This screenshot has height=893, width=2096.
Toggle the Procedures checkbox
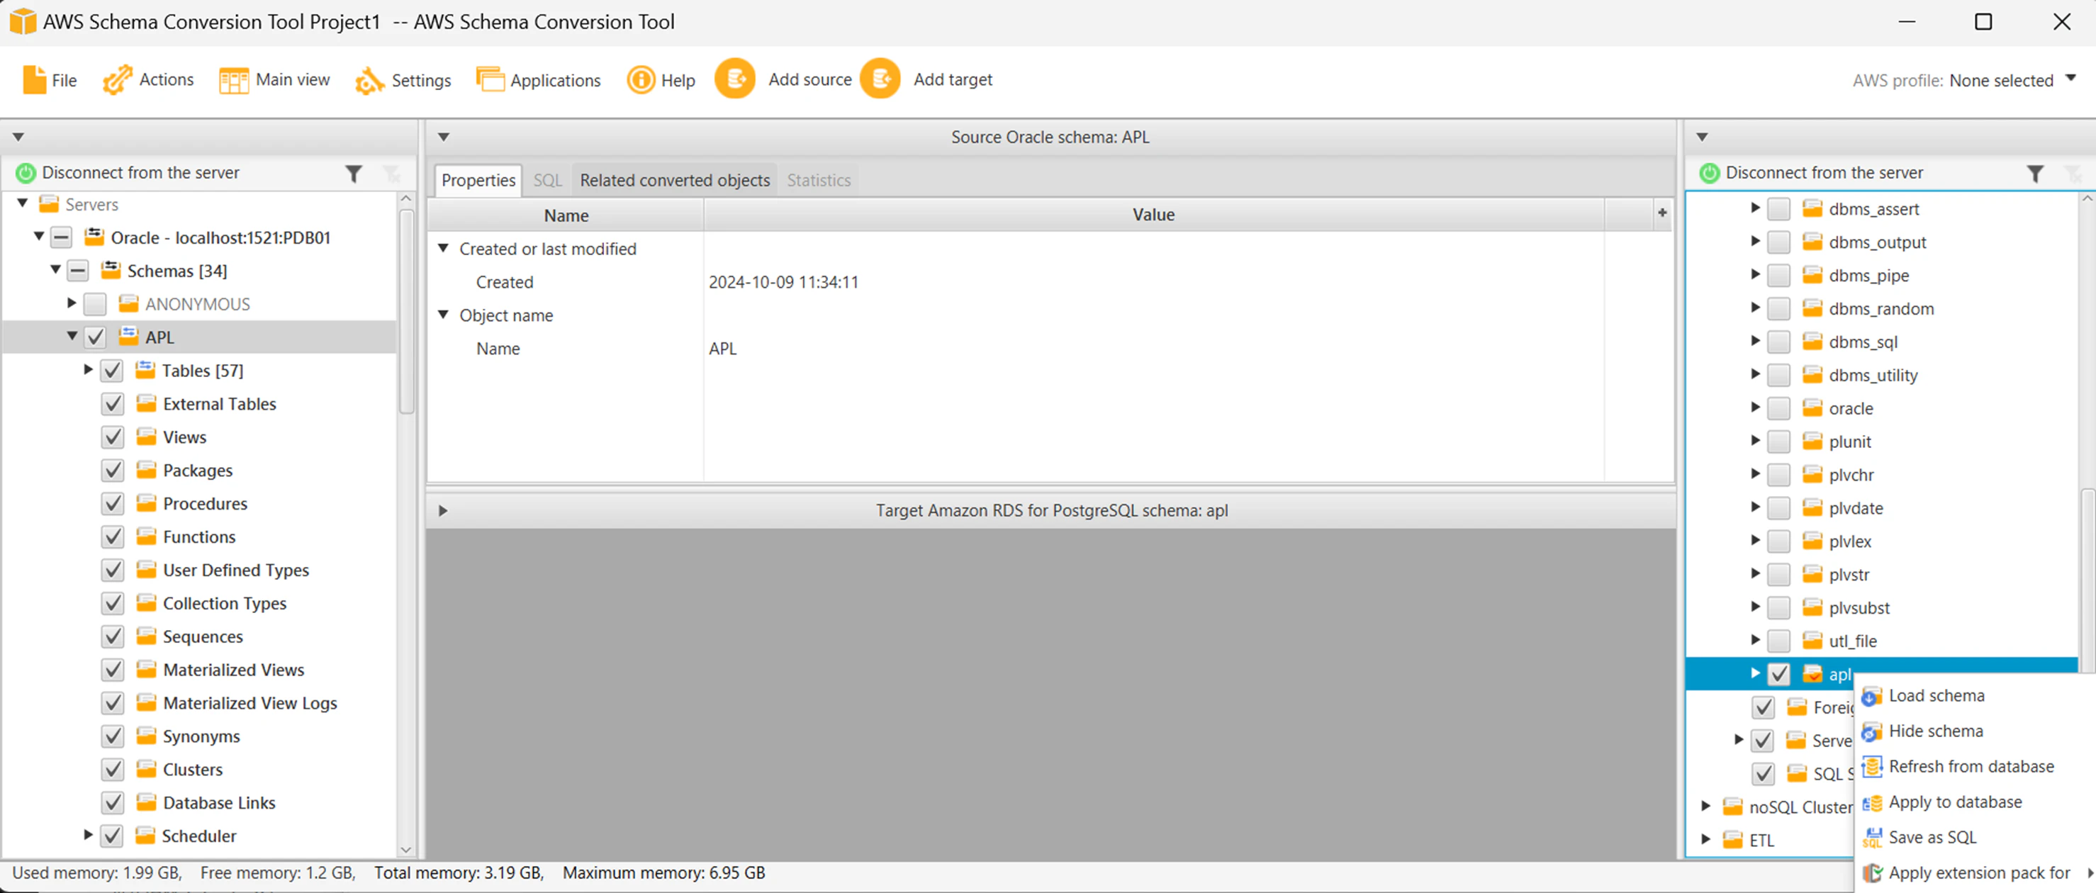click(113, 504)
